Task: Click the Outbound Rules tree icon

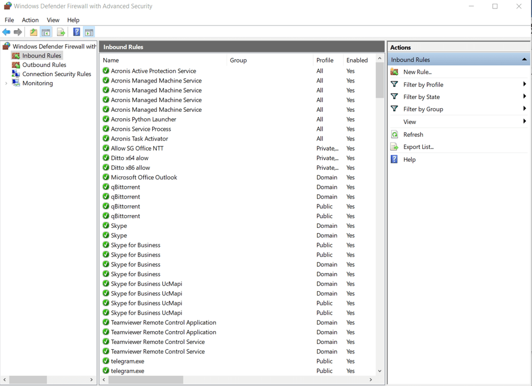Action: 15,65
